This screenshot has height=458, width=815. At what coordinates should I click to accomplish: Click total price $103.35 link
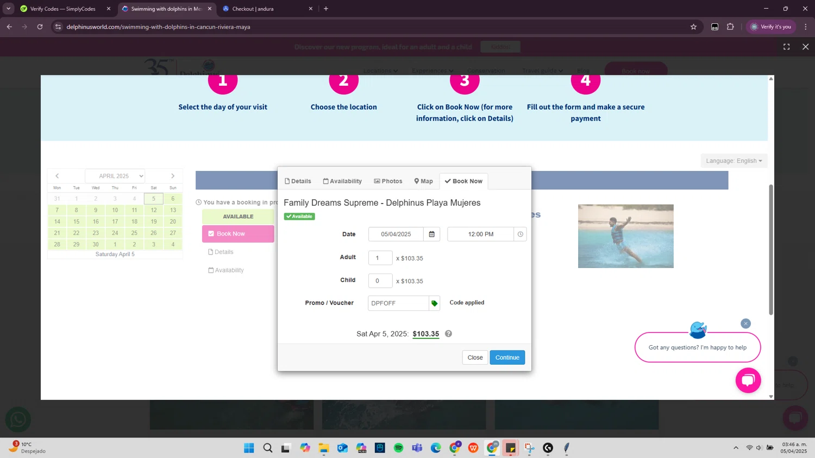[425, 334]
